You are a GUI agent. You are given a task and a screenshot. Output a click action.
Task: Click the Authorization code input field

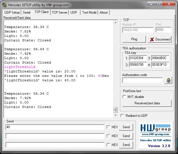(142, 80)
